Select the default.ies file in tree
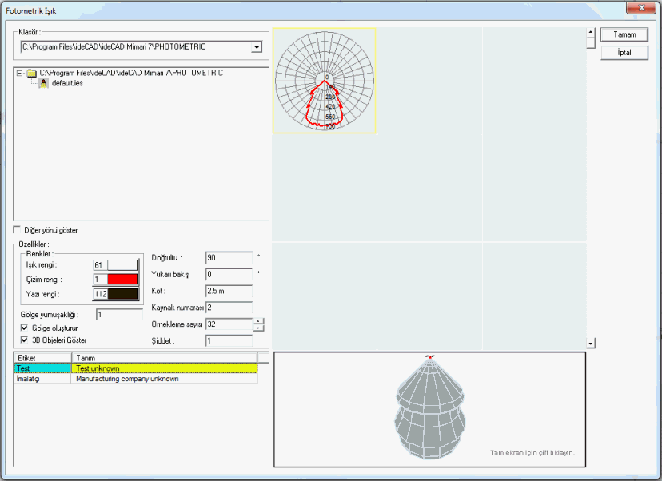The width and height of the screenshot is (662, 481). [67, 83]
